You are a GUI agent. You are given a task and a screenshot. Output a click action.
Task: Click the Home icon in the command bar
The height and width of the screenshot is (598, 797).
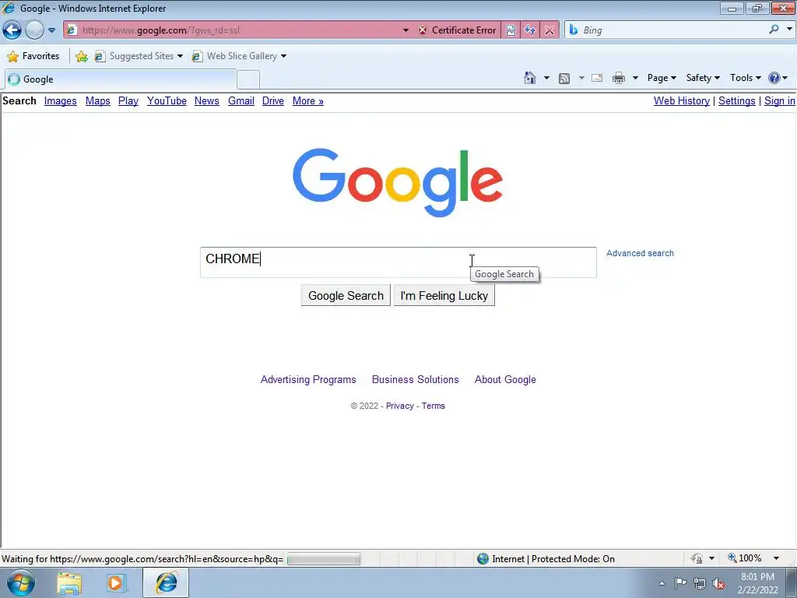coord(529,78)
